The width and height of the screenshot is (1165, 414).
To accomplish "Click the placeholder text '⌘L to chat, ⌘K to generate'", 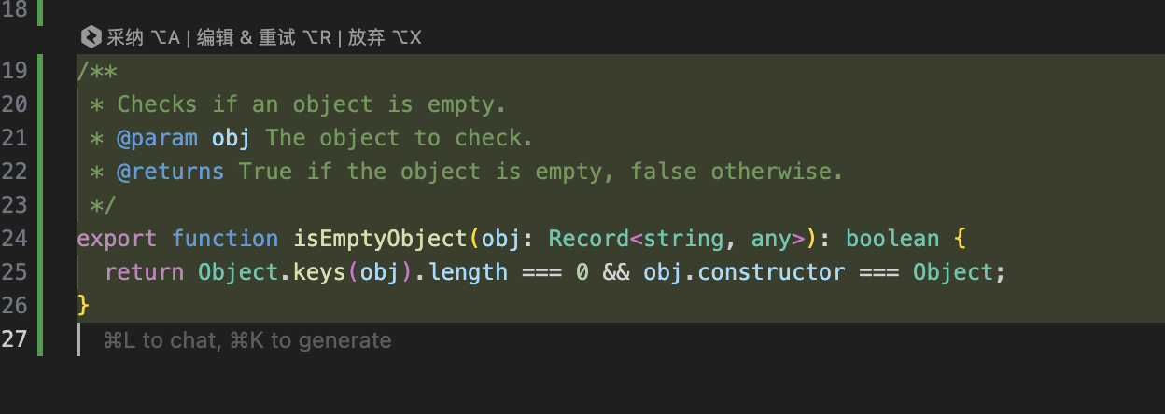I will (x=247, y=340).
